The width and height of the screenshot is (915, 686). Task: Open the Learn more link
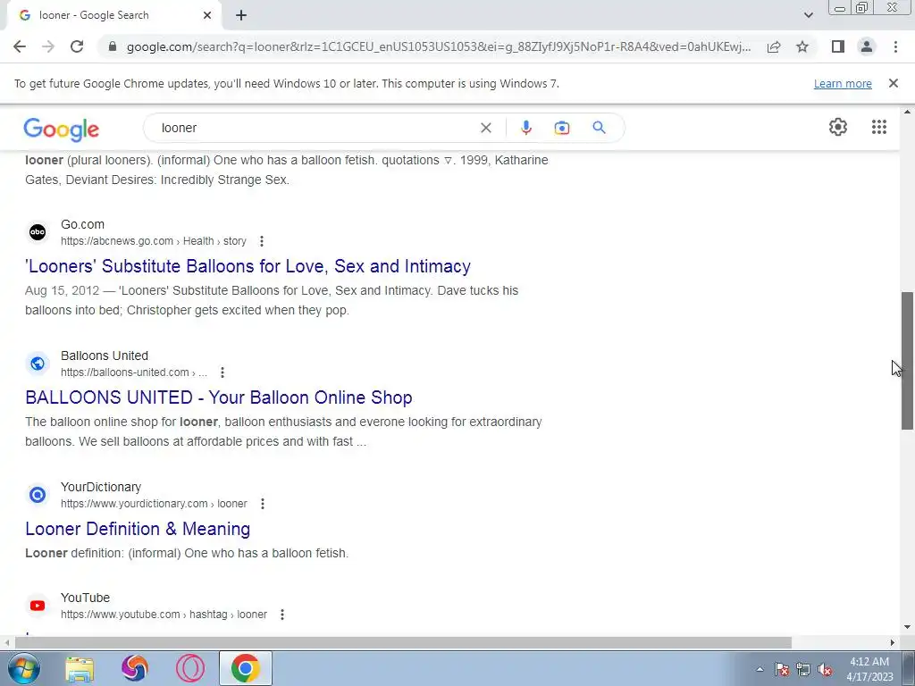[843, 83]
